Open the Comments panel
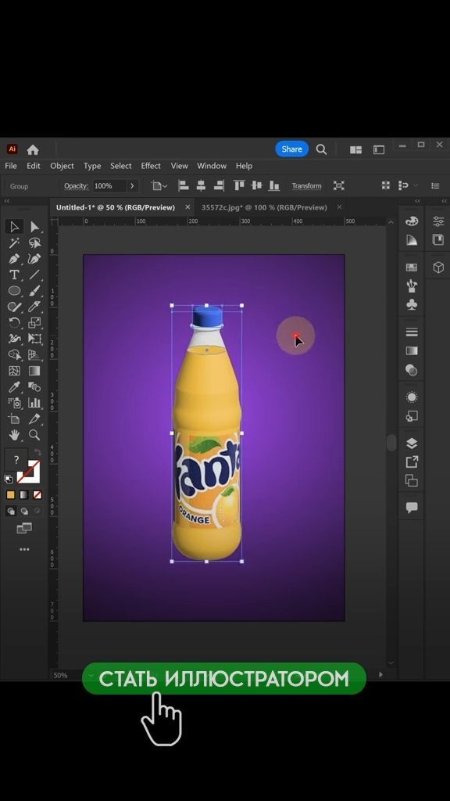Image resolution: width=450 pixels, height=801 pixels. 411,507
